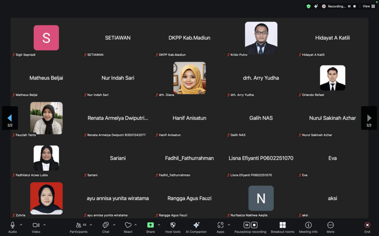Open Meeting info
379x236 pixels.
(308, 225)
